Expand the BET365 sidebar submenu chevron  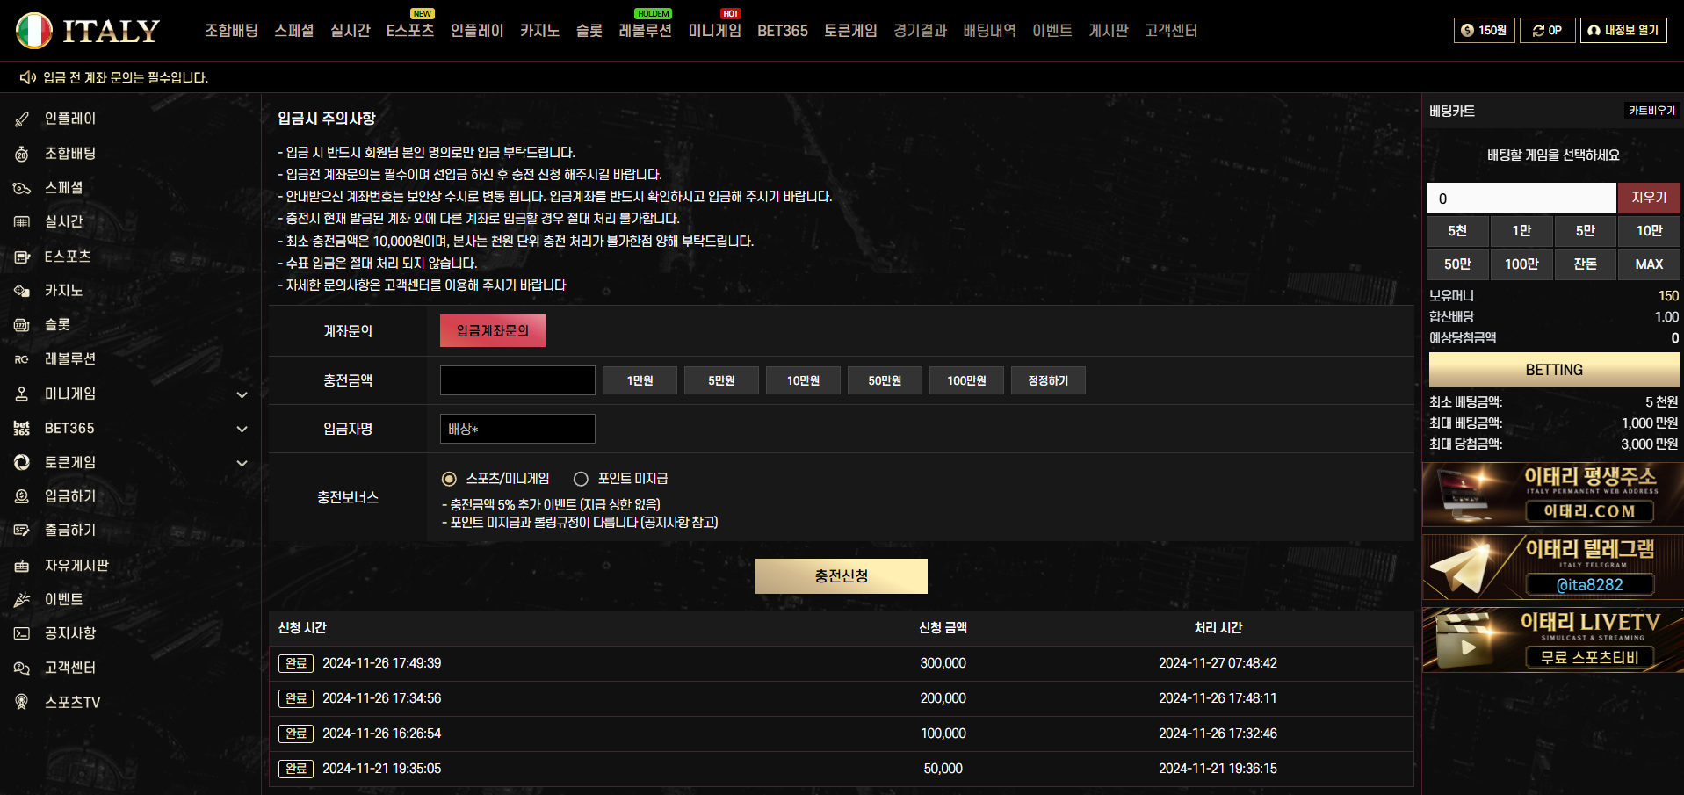click(x=242, y=430)
